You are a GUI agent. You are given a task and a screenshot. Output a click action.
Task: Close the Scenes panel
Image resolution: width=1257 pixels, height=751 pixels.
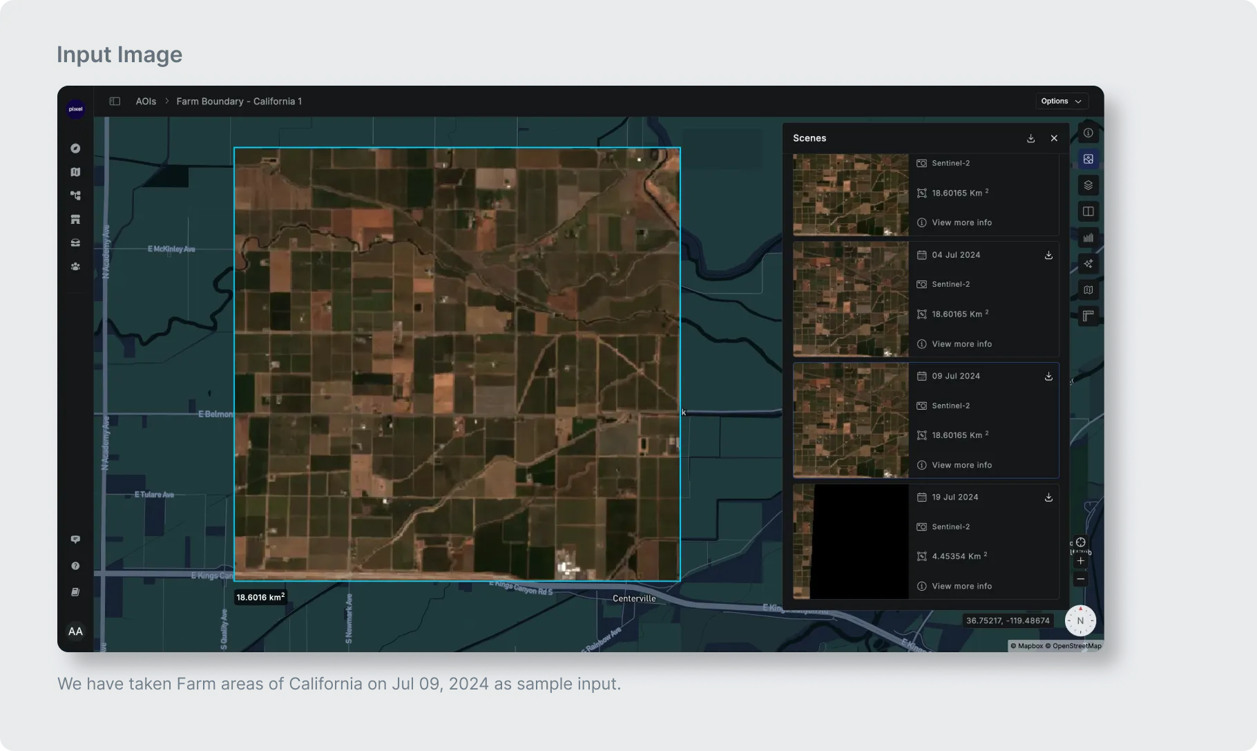[x=1054, y=138]
